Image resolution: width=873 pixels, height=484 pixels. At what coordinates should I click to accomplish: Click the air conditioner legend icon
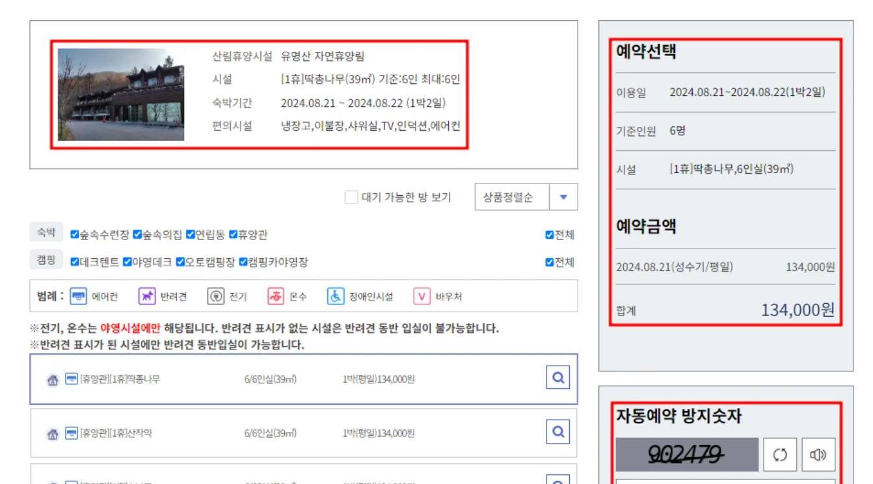click(x=79, y=297)
